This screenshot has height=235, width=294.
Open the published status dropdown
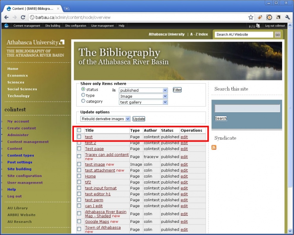click(143, 90)
